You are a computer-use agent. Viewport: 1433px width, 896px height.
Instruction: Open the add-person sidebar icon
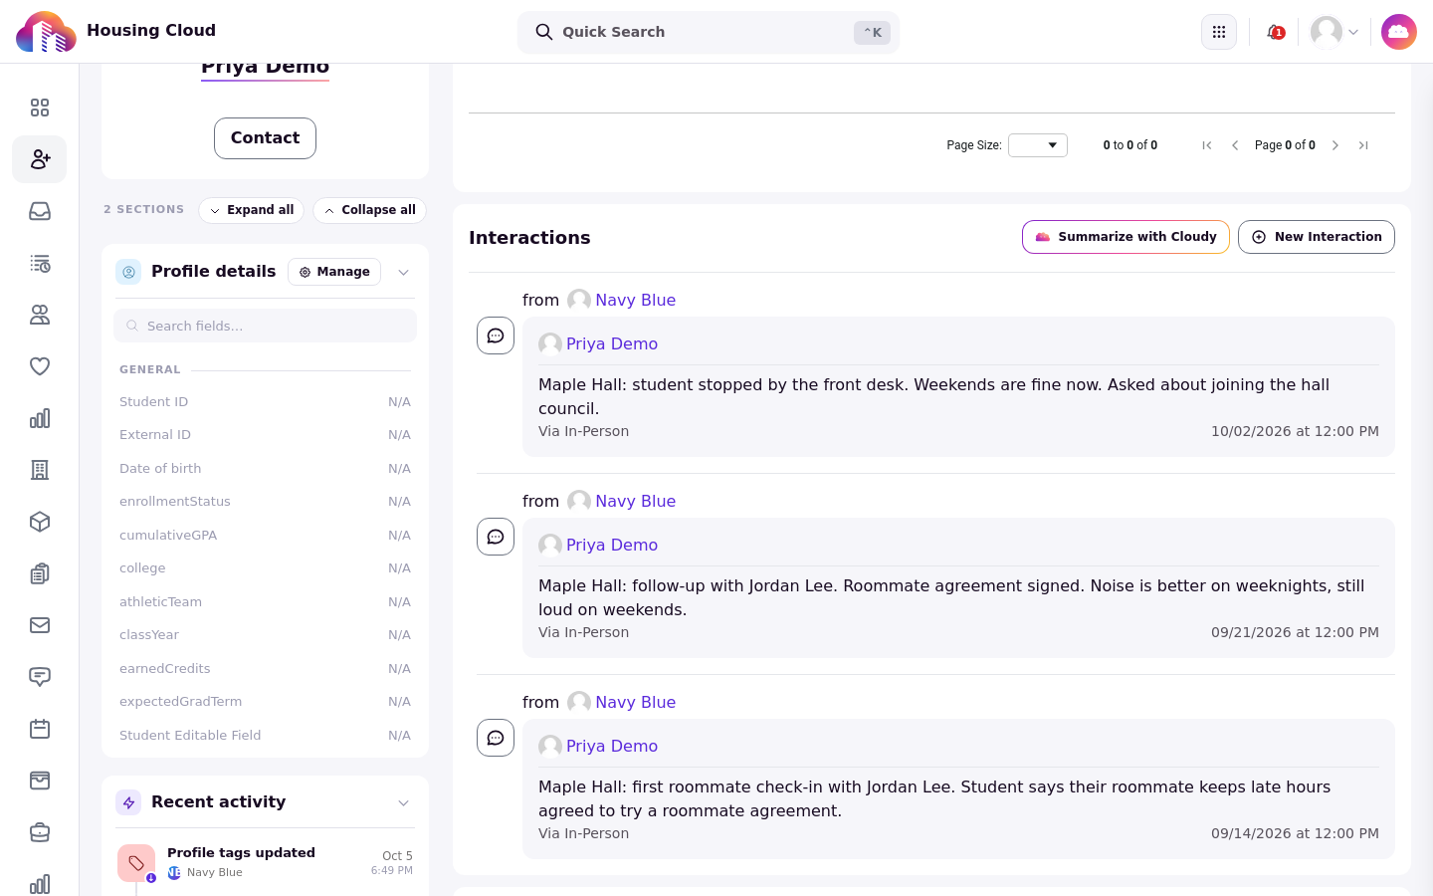(40, 159)
